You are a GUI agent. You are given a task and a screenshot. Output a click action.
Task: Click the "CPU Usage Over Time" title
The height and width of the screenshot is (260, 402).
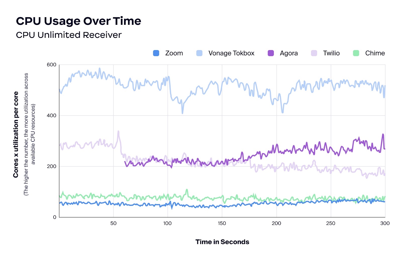click(78, 21)
